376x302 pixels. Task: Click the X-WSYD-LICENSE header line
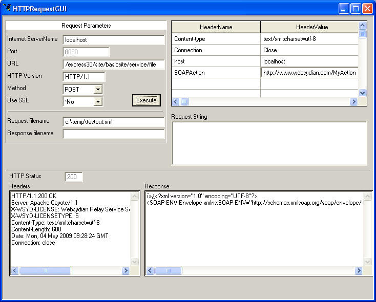(70, 209)
